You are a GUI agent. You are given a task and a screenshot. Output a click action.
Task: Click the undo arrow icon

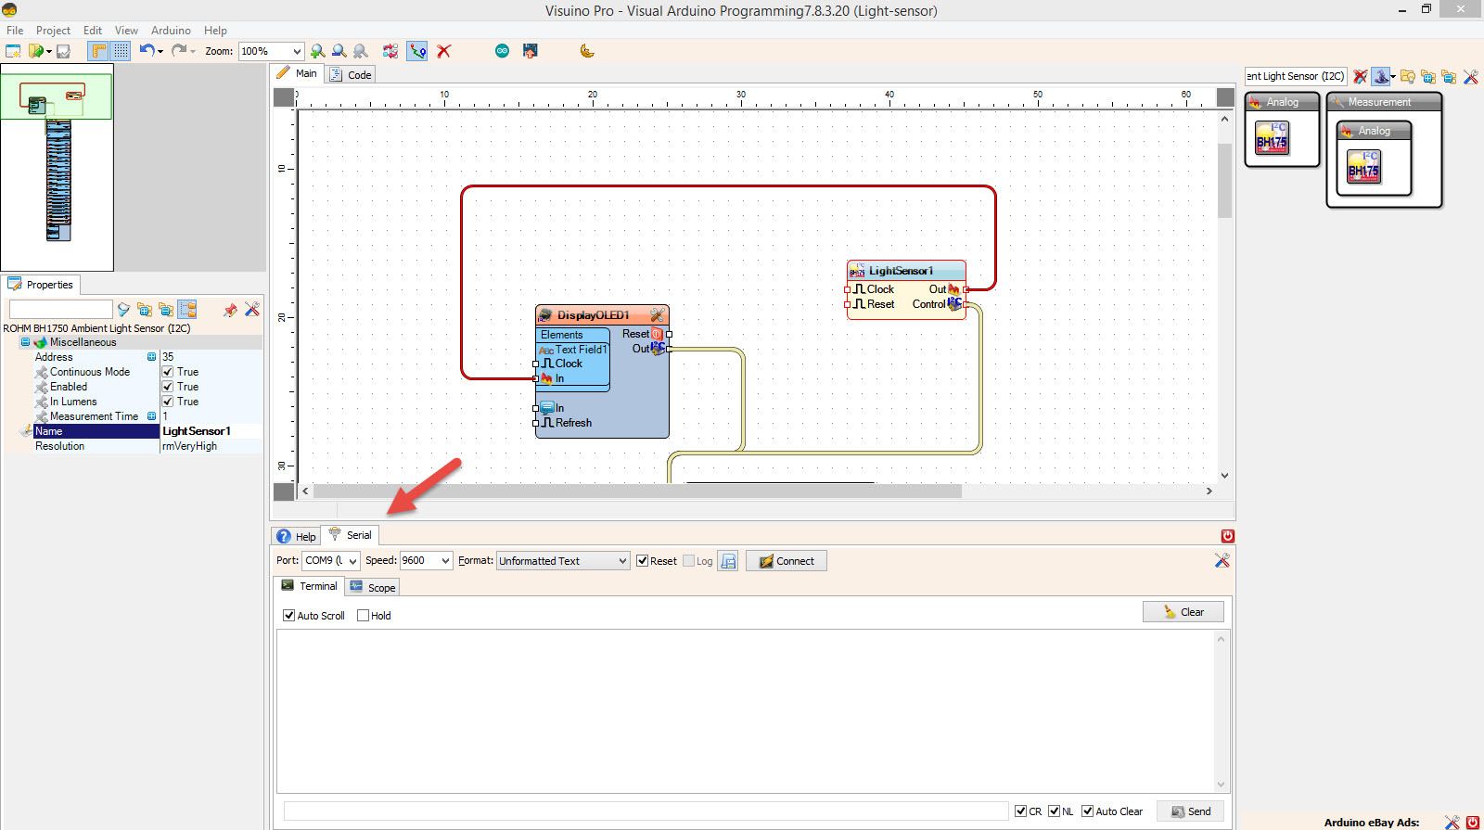[147, 51]
